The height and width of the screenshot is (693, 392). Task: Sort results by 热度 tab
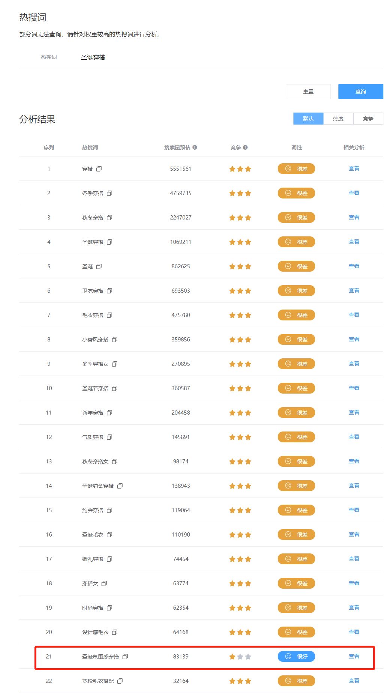coord(338,119)
